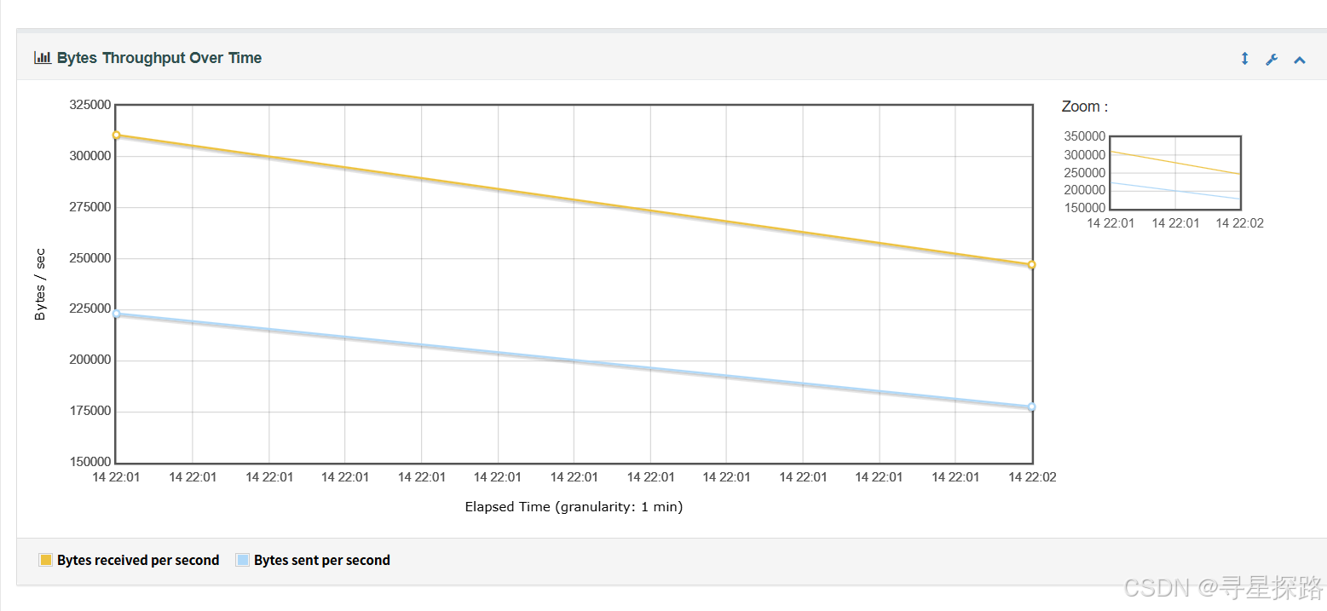
Task: Click the 14 22:02 label under the zoom chart
Action: 1240,223
